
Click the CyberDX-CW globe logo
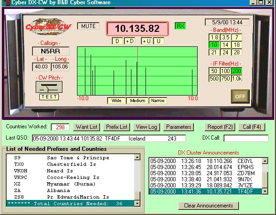point(48,27)
